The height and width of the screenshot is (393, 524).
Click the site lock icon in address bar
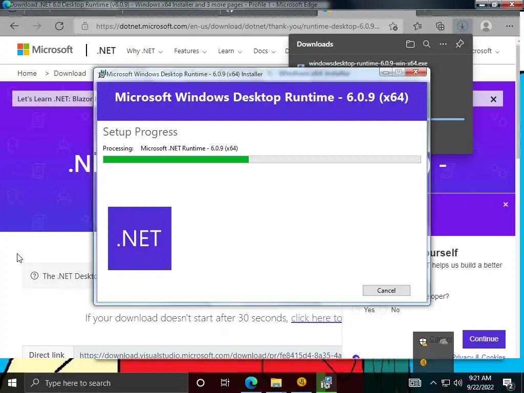pyautogui.click(x=85, y=26)
